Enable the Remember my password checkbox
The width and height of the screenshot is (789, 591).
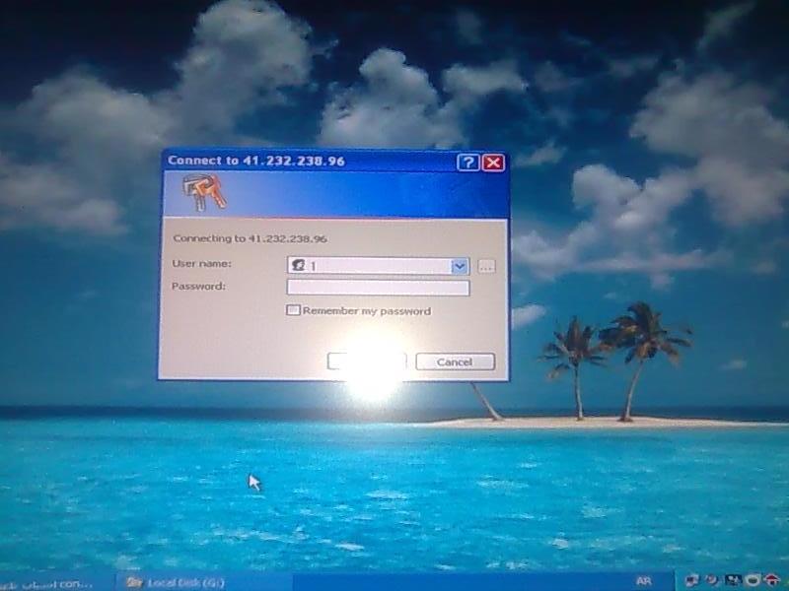[x=293, y=310]
